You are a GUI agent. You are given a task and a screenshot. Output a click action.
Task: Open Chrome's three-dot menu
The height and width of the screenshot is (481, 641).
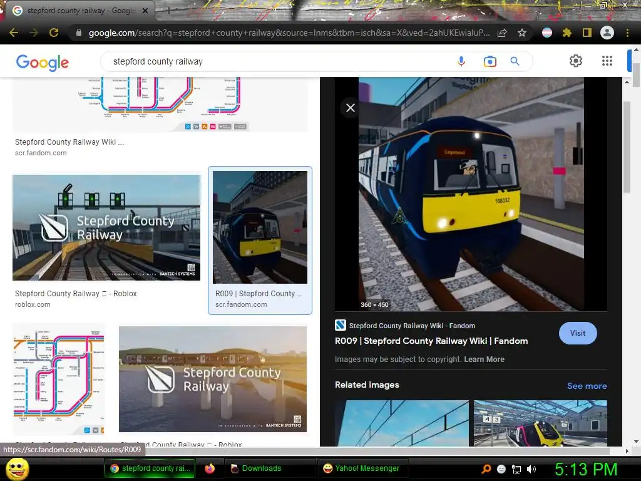627,33
